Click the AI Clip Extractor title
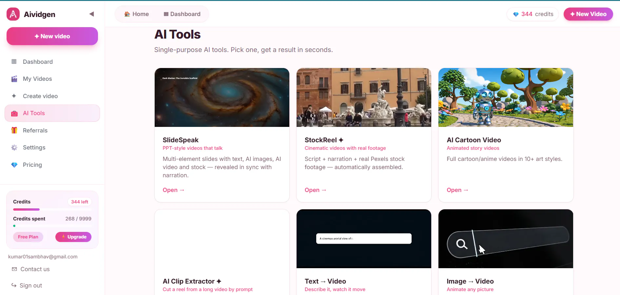Image resolution: width=620 pixels, height=295 pixels. click(192, 281)
